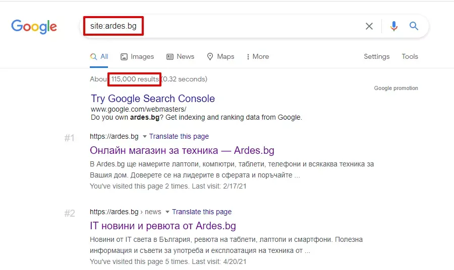
Task: Select the All results tab
Action: pyautogui.click(x=99, y=56)
